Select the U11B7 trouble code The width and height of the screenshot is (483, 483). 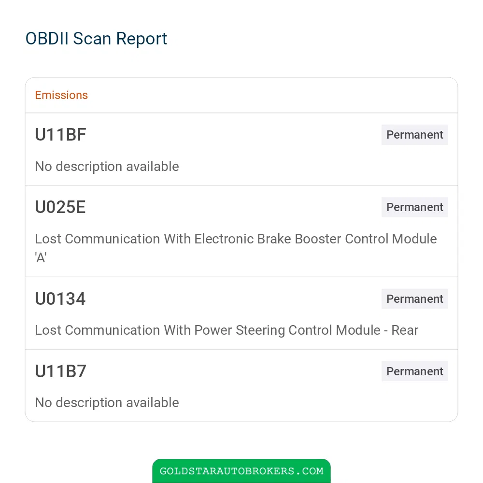pos(60,371)
